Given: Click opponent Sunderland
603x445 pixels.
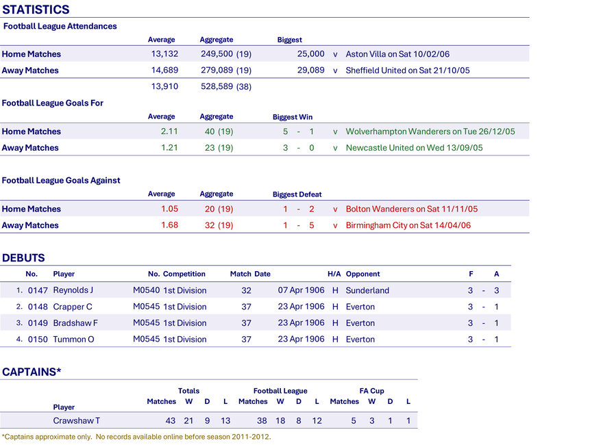Looking at the screenshot, I should tap(367, 290).
